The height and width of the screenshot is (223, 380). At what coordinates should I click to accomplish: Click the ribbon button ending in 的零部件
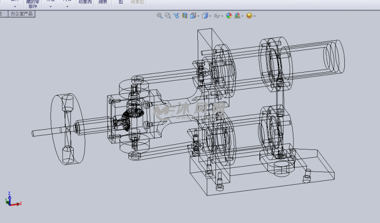coord(33,4)
